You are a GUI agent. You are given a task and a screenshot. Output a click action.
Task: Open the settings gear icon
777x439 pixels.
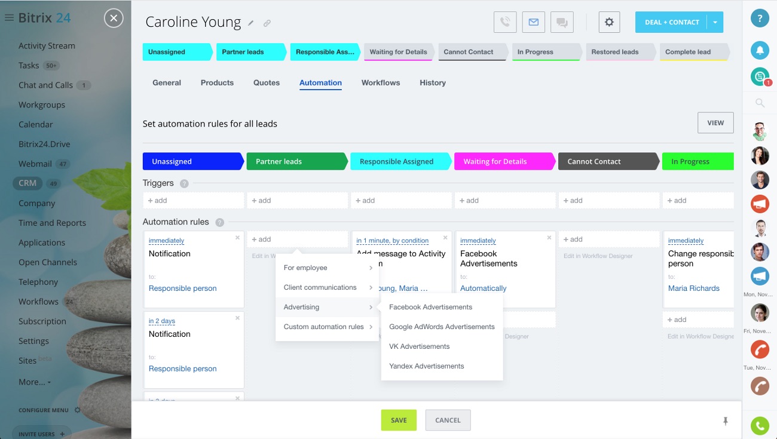609,22
